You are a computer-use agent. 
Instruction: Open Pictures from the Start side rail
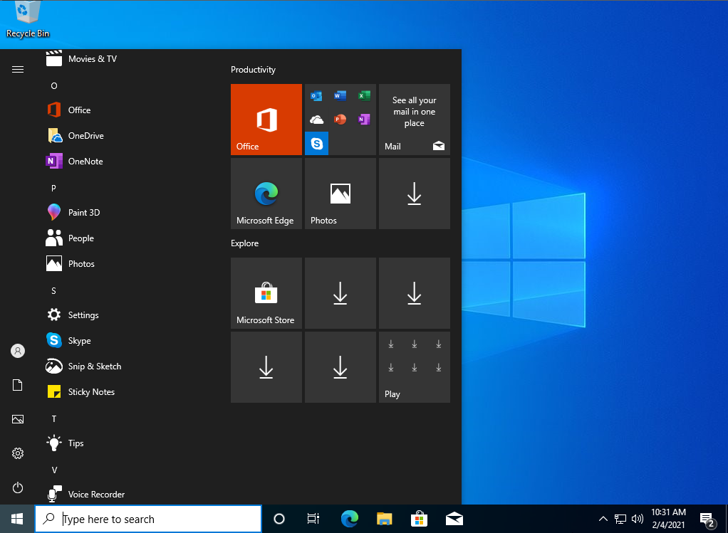point(18,419)
